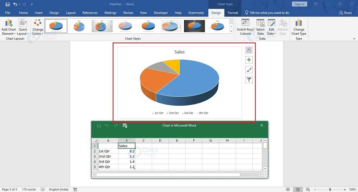Select cell containing 8.2
This screenshot has height=192, width=358.
[x=127, y=151]
